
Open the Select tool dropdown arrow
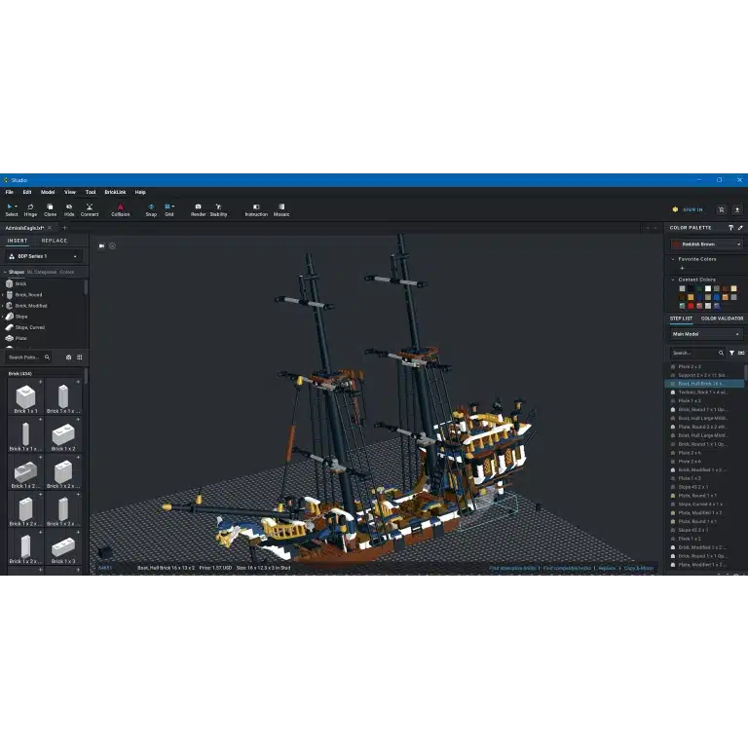click(17, 206)
